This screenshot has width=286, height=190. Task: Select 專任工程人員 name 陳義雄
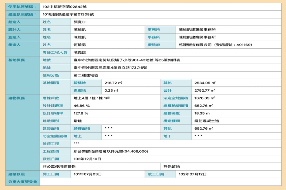tap(80, 52)
